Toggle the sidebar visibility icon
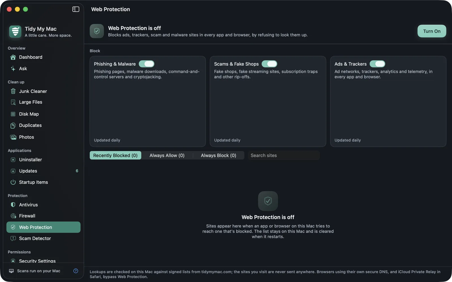Image resolution: width=452 pixels, height=282 pixels. coord(76,9)
